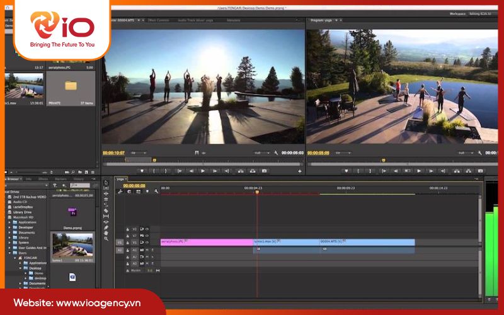Open the Effect Controls tab
Screen dimensions: 504x315
point(159,20)
